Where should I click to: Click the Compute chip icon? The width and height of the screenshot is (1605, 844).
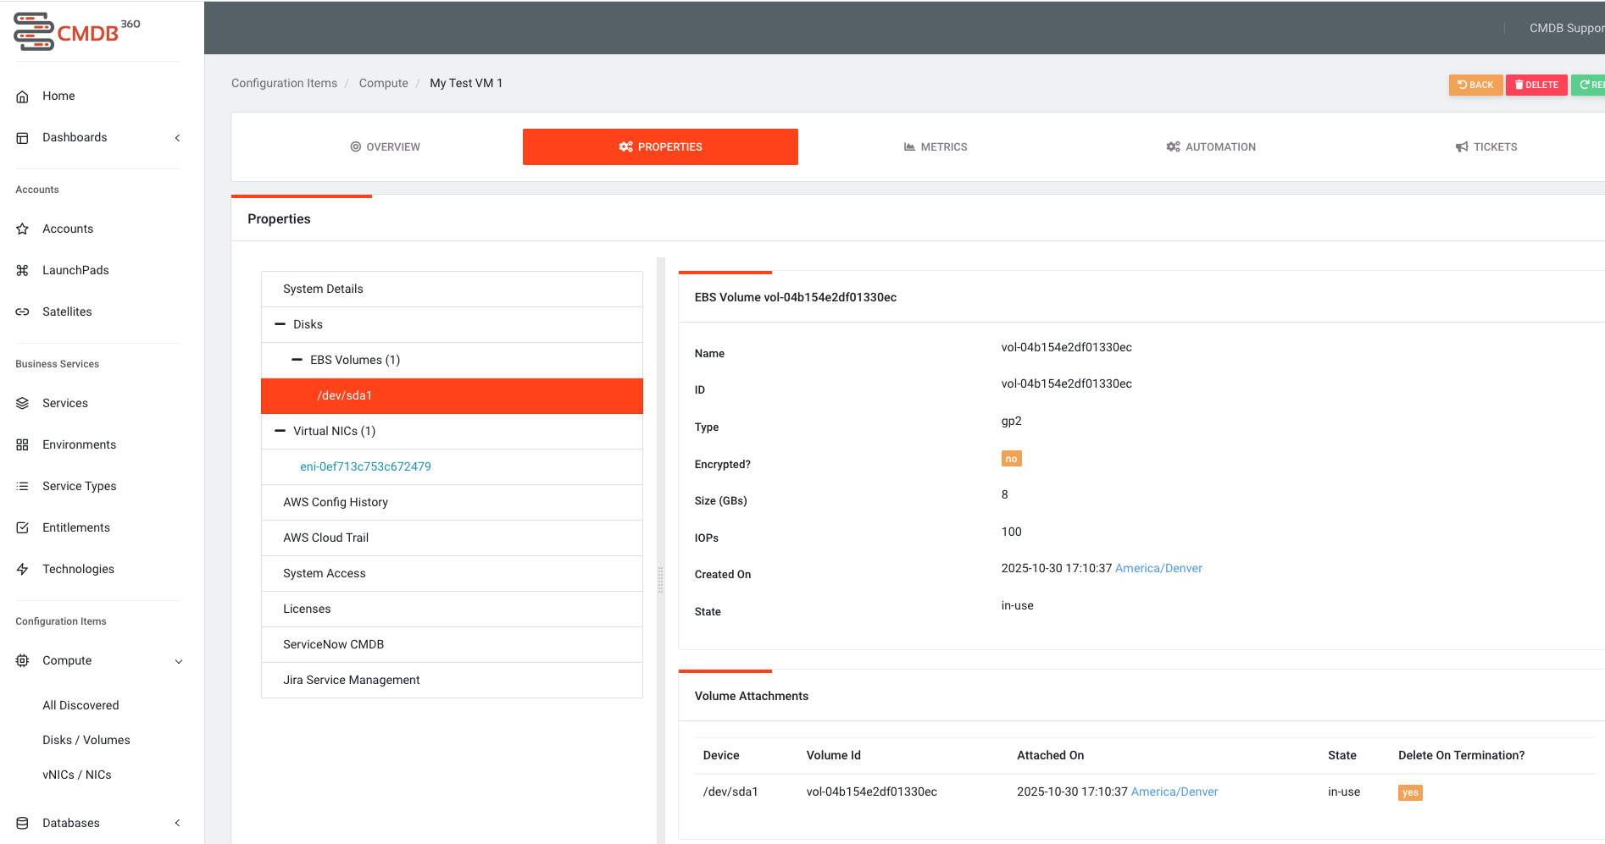pyautogui.click(x=23, y=661)
